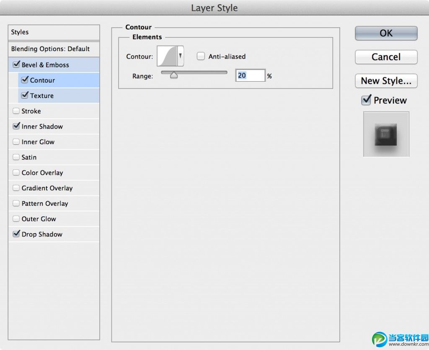Enable the Outer Glow checkbox
Viewport: 429px width, 350px height.
(x=16, y=219)
